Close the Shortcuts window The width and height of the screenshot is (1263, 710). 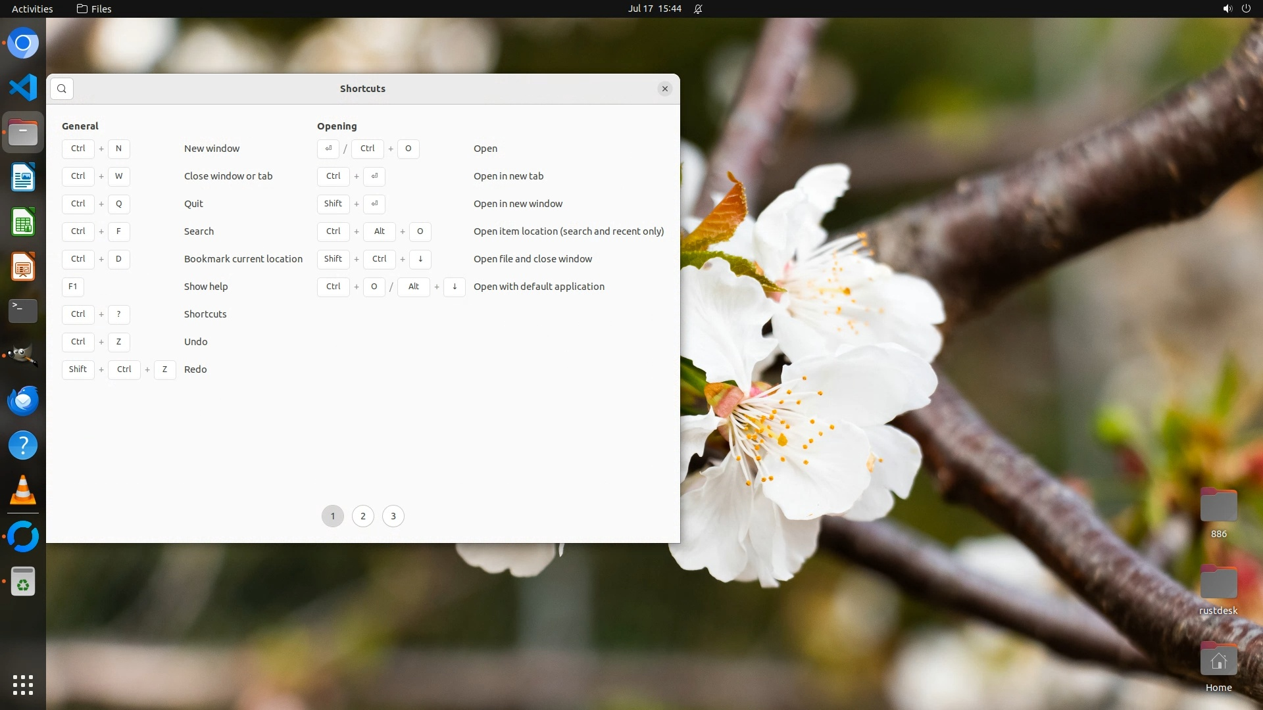coord(665,89)
